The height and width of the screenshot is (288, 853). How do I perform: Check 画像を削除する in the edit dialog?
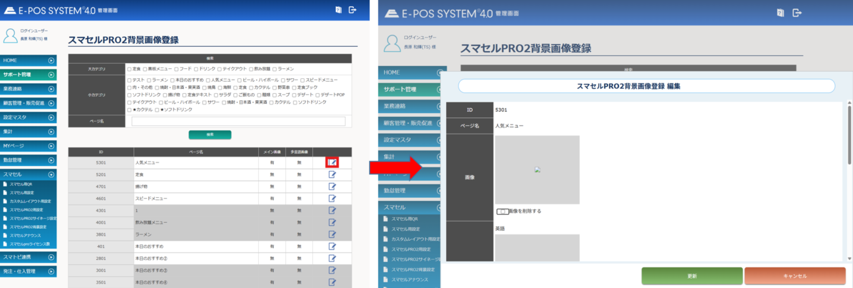point(502,211)
